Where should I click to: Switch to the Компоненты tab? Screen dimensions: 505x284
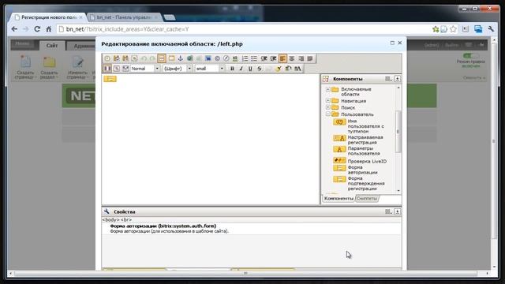339,198
